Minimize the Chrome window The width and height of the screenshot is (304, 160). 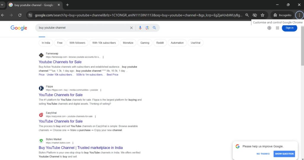coord(277,5)
